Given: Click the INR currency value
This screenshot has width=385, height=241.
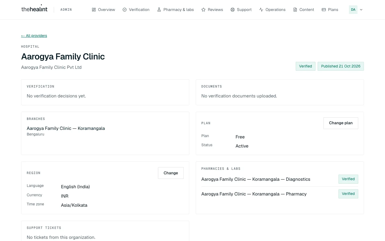Looking at the screenshot, I should pos(65,196).
